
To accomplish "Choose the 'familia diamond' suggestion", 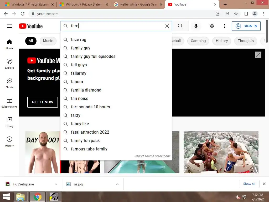I will [116, 90].
